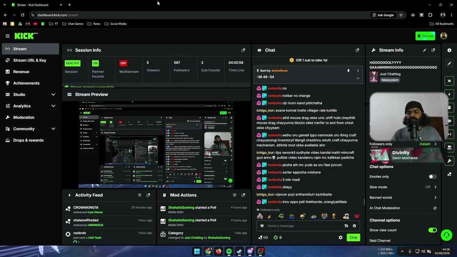457x257 pixels.
Task: Pop out the Chat panel
Action: tap(357, 50)
